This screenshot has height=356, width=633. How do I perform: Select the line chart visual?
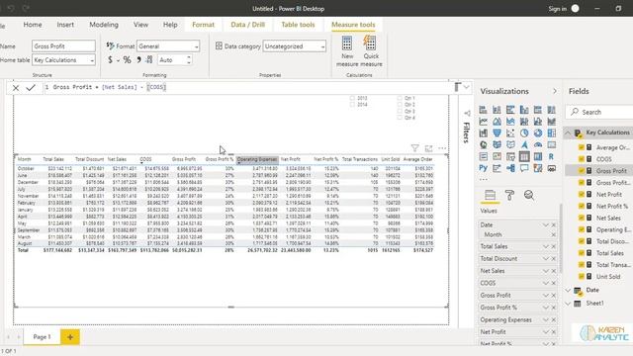(484, 122)
